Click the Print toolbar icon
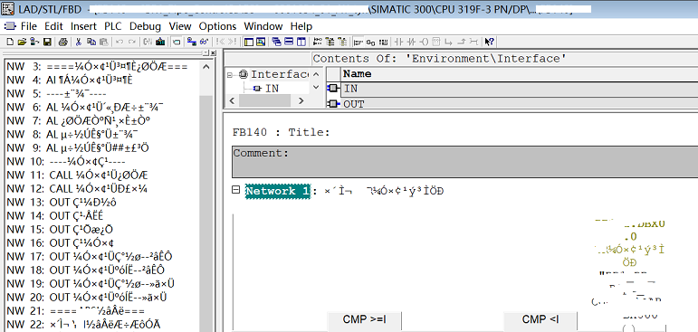 click(63, 42)
